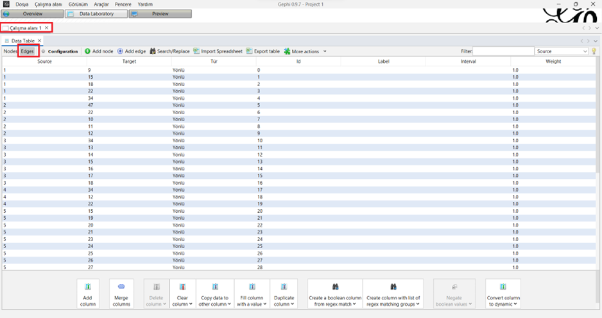Select the edge row with Id 10
602x318 pixels.
[x=299, y=140]
